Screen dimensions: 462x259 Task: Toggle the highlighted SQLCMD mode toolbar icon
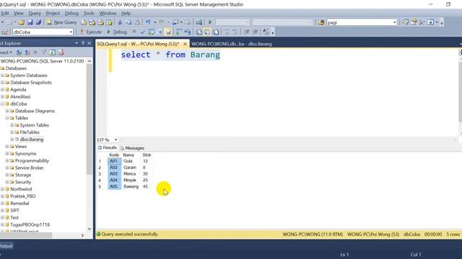coord(168,32)
